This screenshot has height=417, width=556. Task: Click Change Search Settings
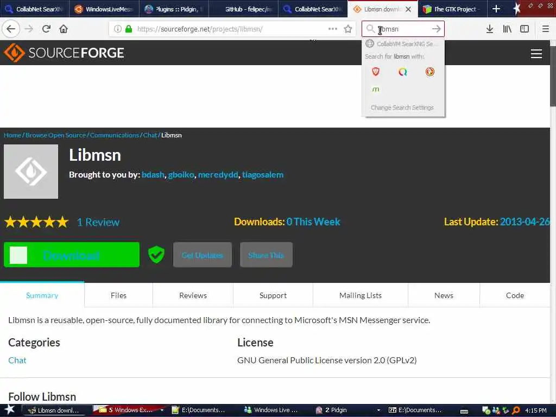[x=402, y=108]
